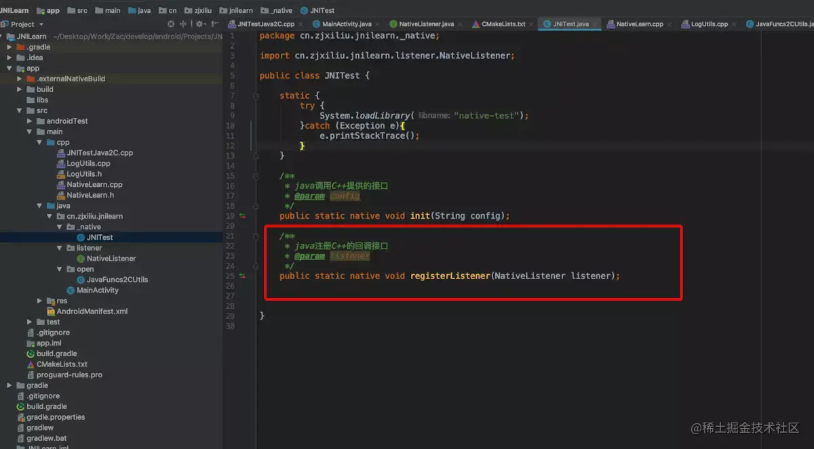
Task: Expand the .gradle folder
Action: click(x=9, y=47)
